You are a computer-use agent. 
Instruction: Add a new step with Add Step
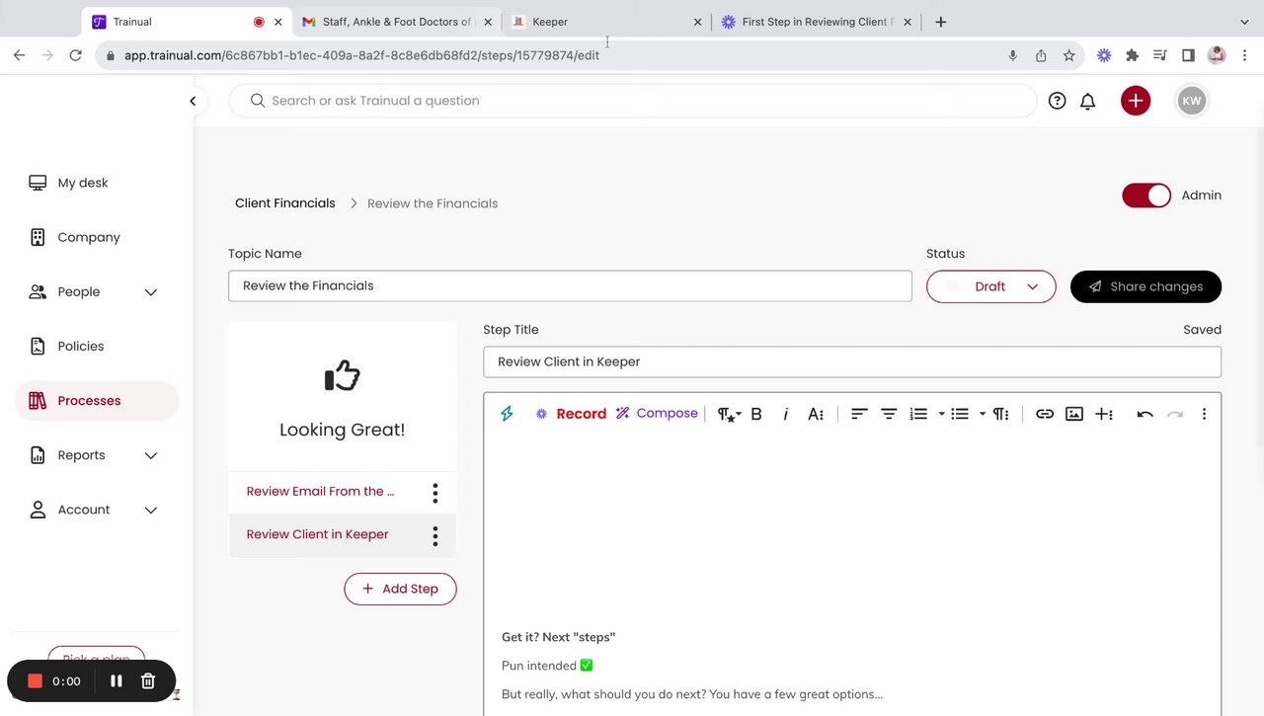[400, 589]
